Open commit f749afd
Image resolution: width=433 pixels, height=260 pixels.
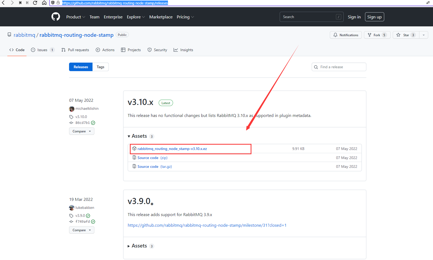[83, 222]
